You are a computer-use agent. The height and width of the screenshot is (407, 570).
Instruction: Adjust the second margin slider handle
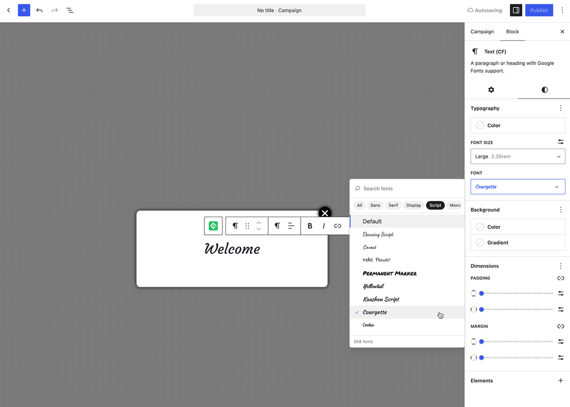481,357
